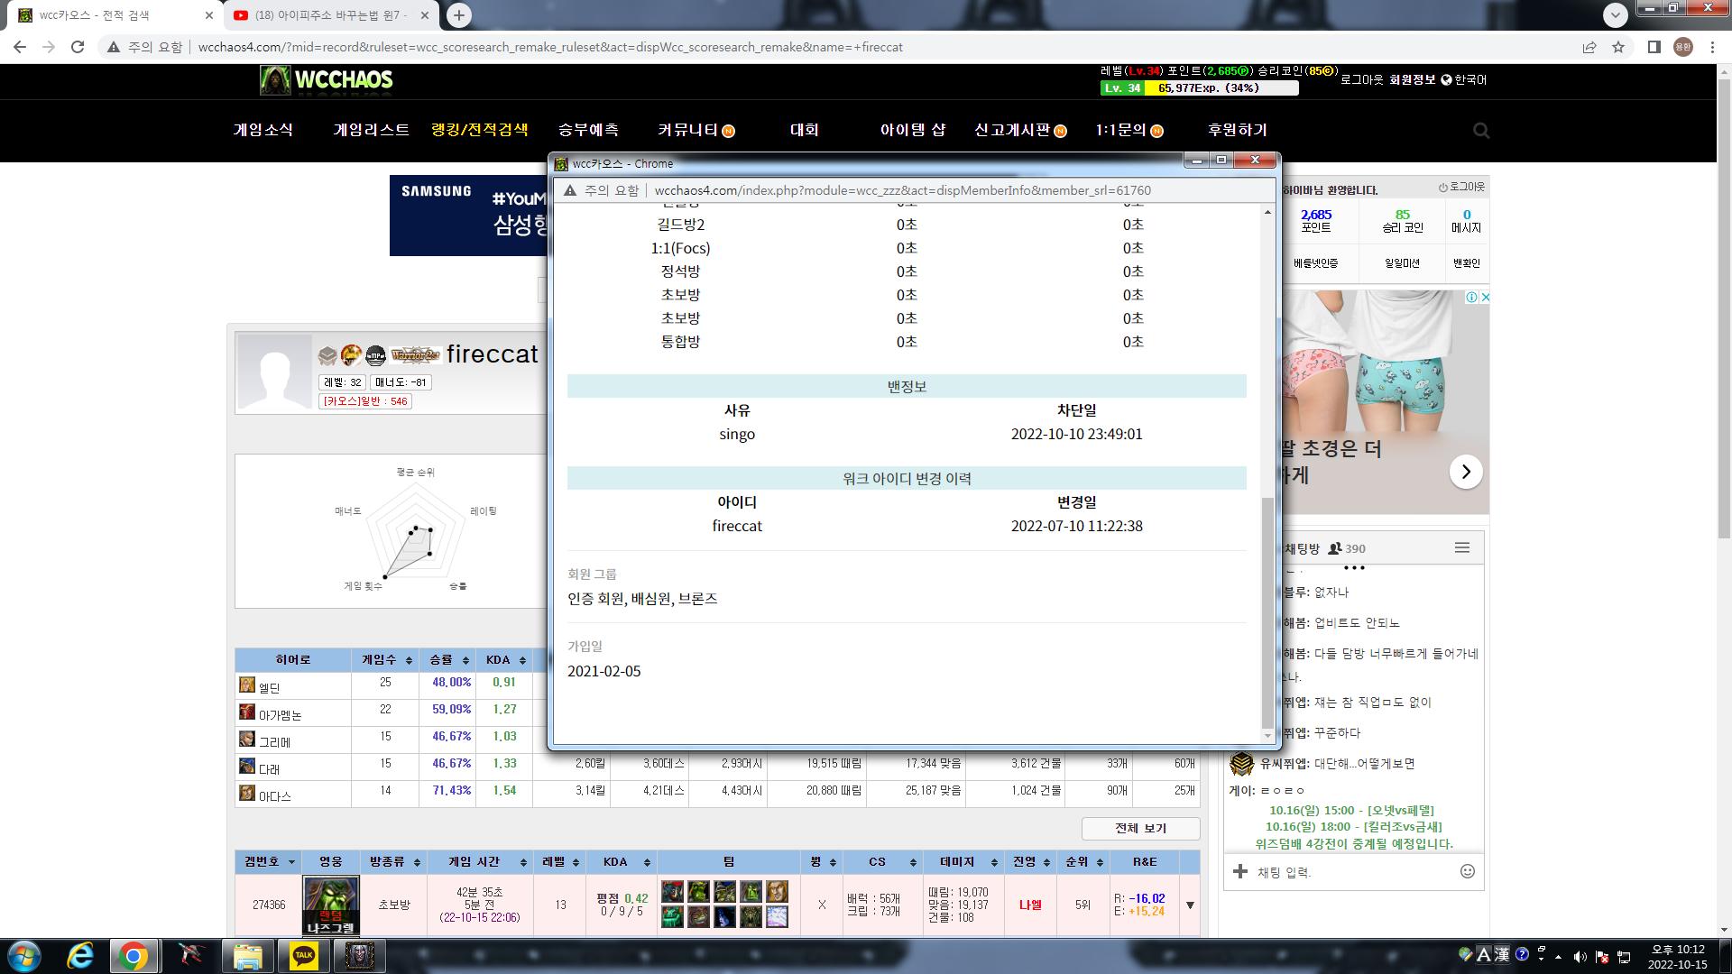Open File Explorer folder on taskbar
This screenshot has width=1732, height=974.
[x=247, y=956]
